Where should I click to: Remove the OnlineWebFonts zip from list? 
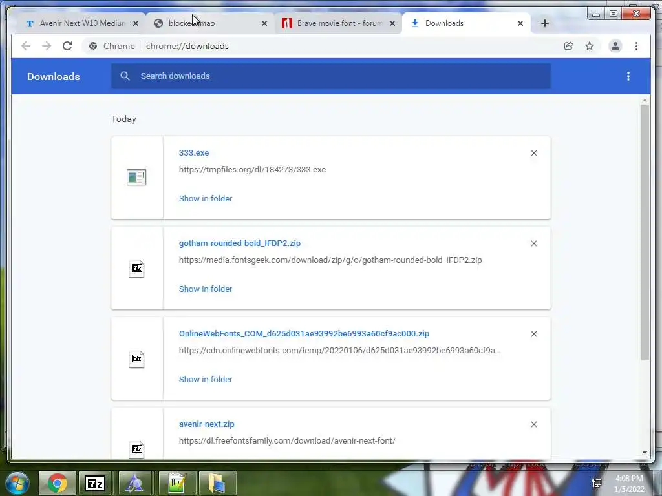click(533, 334)
